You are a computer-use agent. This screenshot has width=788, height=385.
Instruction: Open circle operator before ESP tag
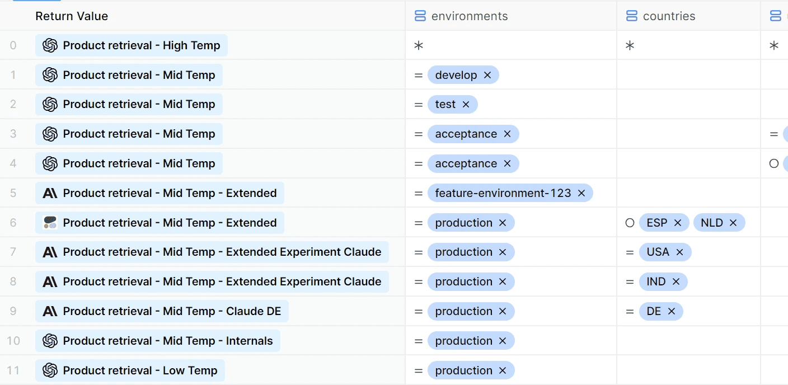click(x=630, y=223)
